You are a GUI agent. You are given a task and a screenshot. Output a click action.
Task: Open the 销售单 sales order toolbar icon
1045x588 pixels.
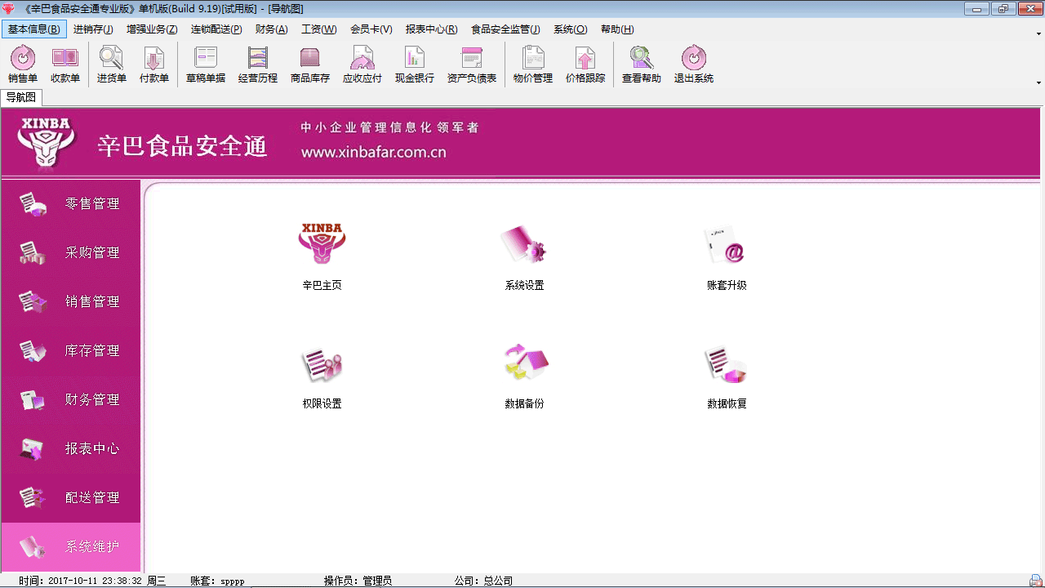pyautogui.click(x=23, y=65)
